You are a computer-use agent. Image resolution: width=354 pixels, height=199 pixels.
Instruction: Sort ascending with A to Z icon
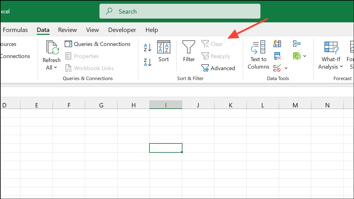point(147,47)
